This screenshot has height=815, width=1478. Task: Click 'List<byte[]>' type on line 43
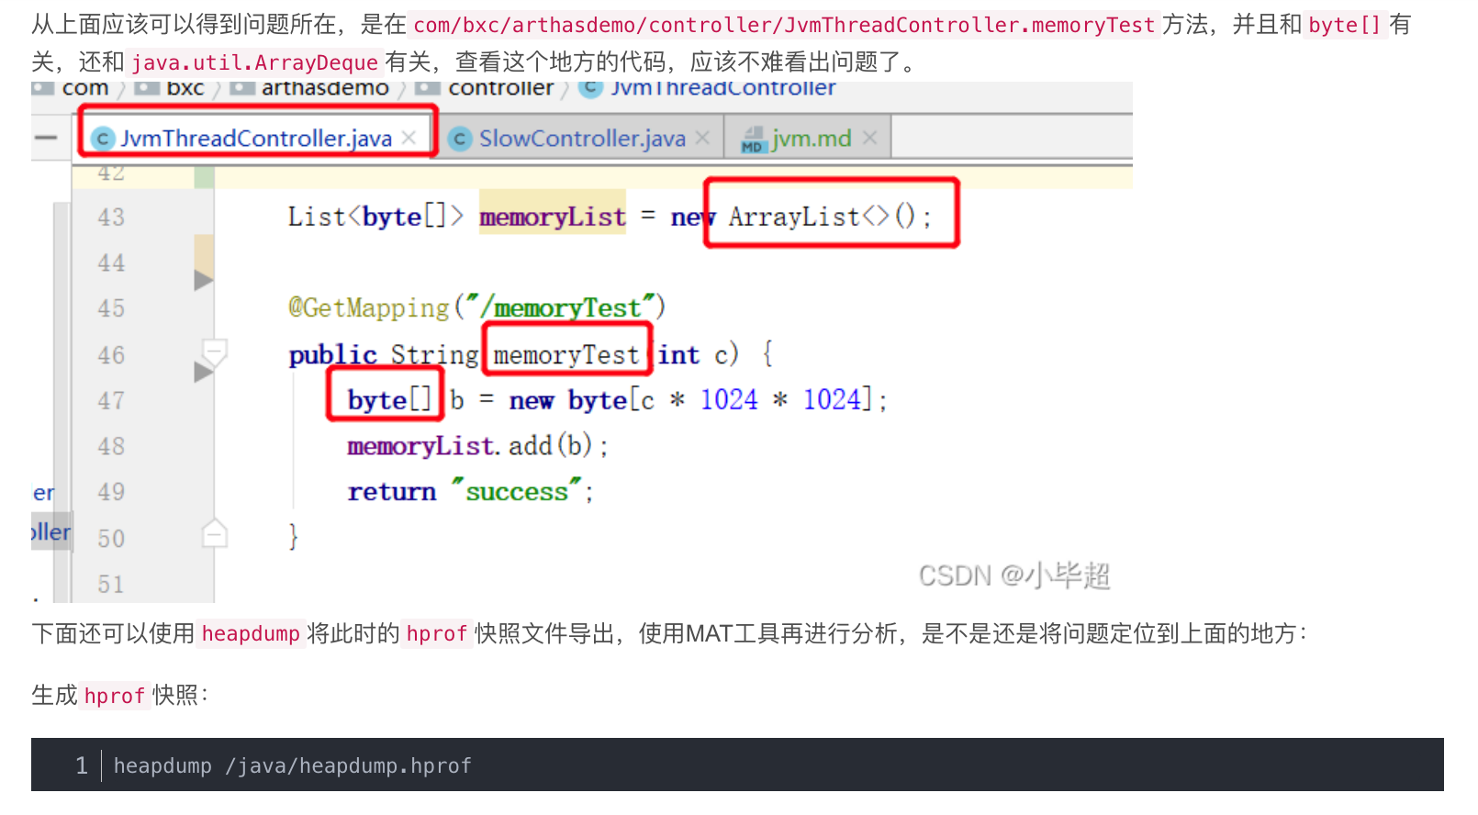tap(375, 217)
